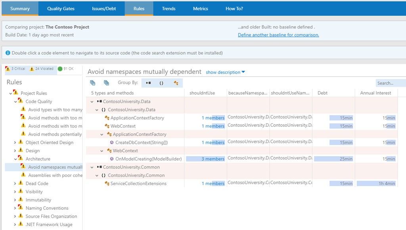Expand the Dead Code rule category

click(15, 184)
